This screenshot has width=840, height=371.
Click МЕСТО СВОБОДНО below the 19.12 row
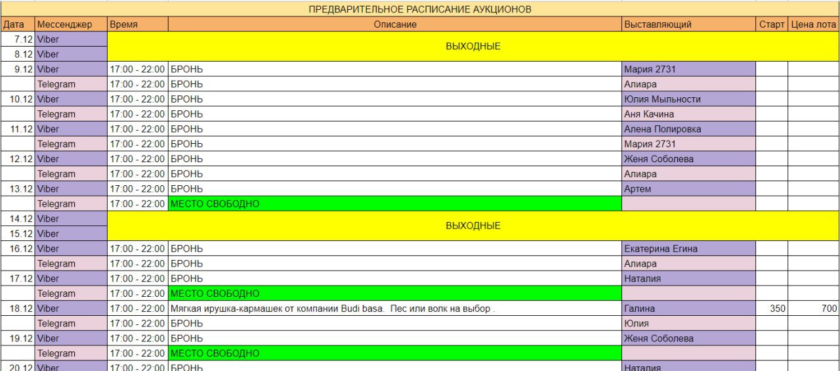(395, 353)
